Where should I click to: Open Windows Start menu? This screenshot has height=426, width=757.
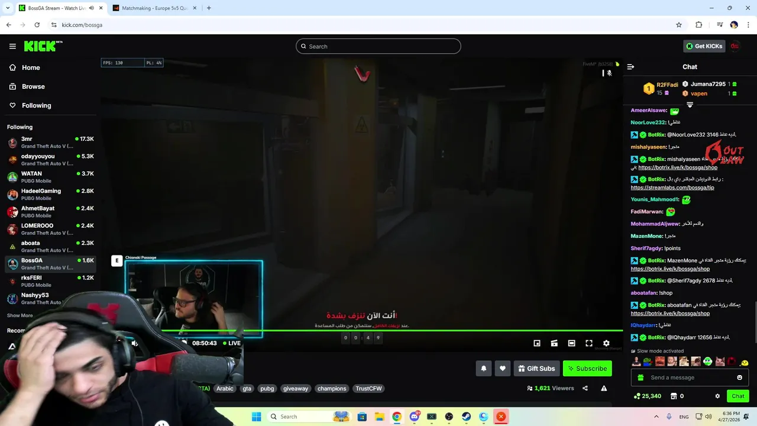pos(256,417)
